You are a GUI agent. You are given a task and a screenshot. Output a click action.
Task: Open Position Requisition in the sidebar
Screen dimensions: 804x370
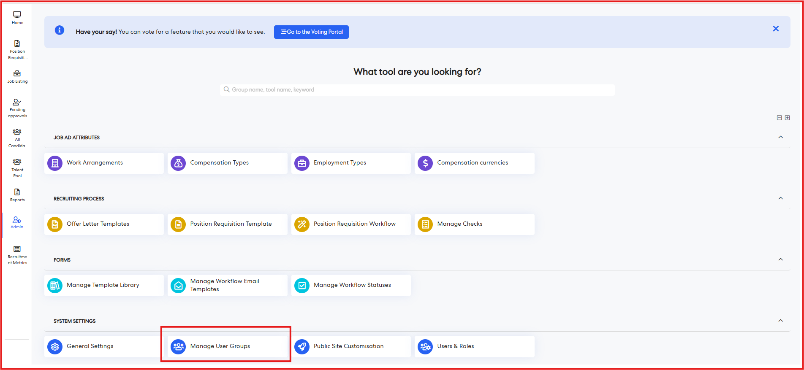[x=17, y=49]
